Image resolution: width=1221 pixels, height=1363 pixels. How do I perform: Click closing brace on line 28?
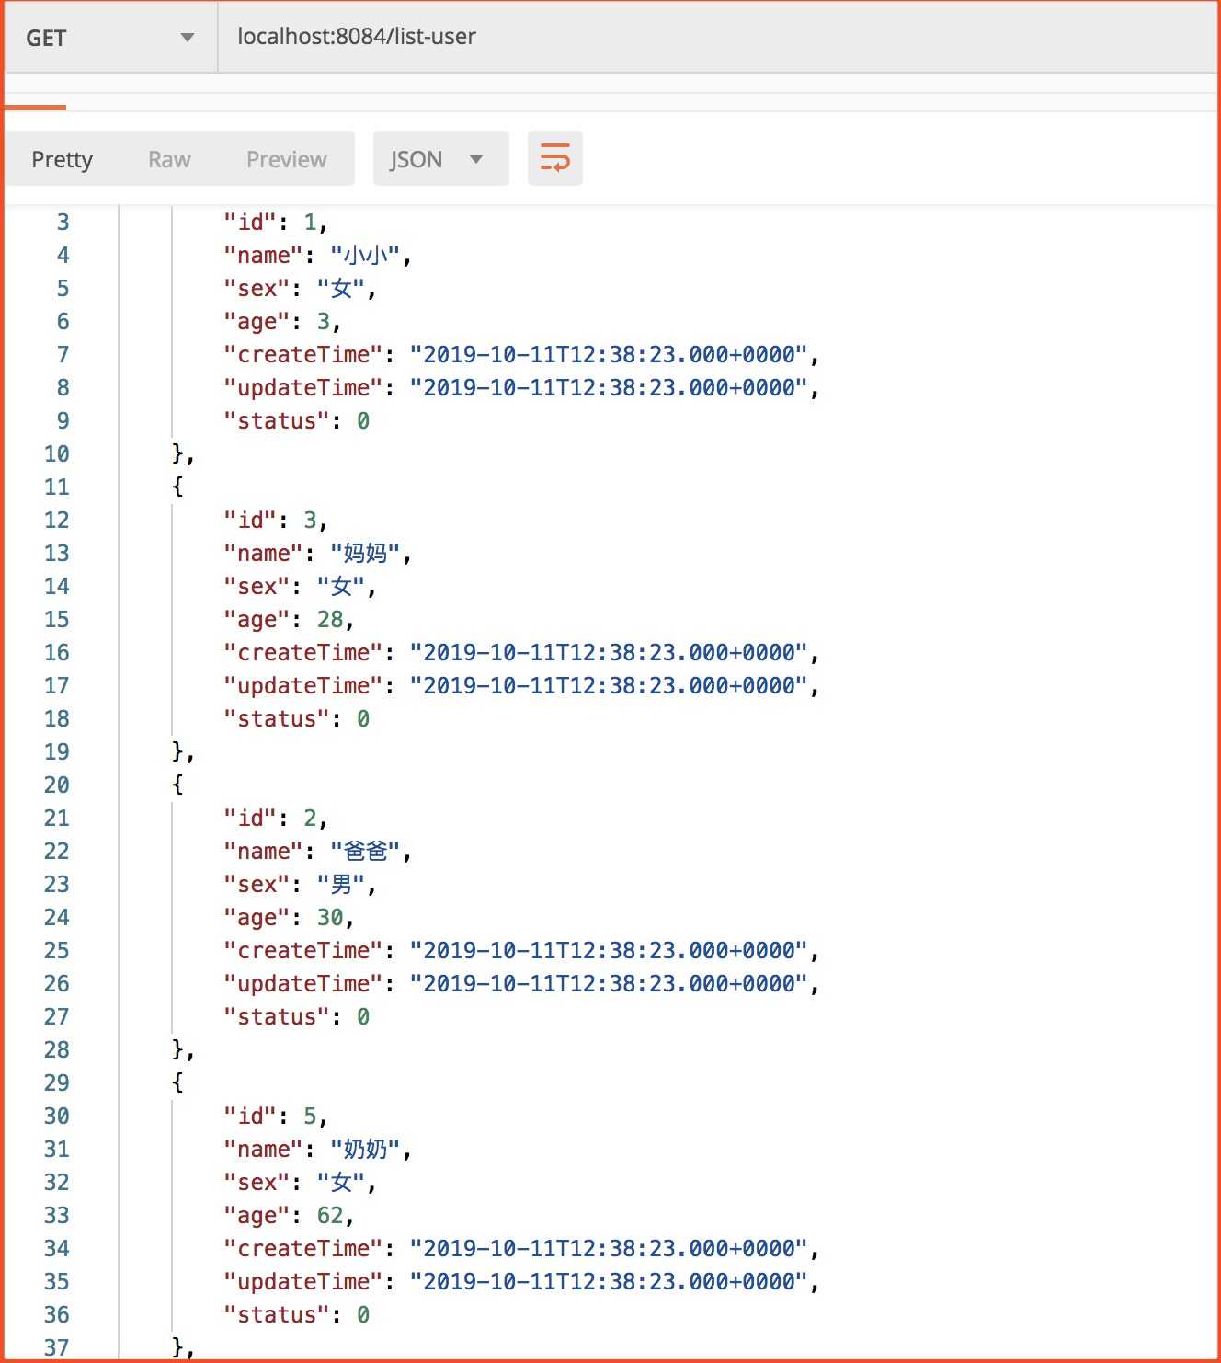pyautogui.click(x=183, y=1049)
